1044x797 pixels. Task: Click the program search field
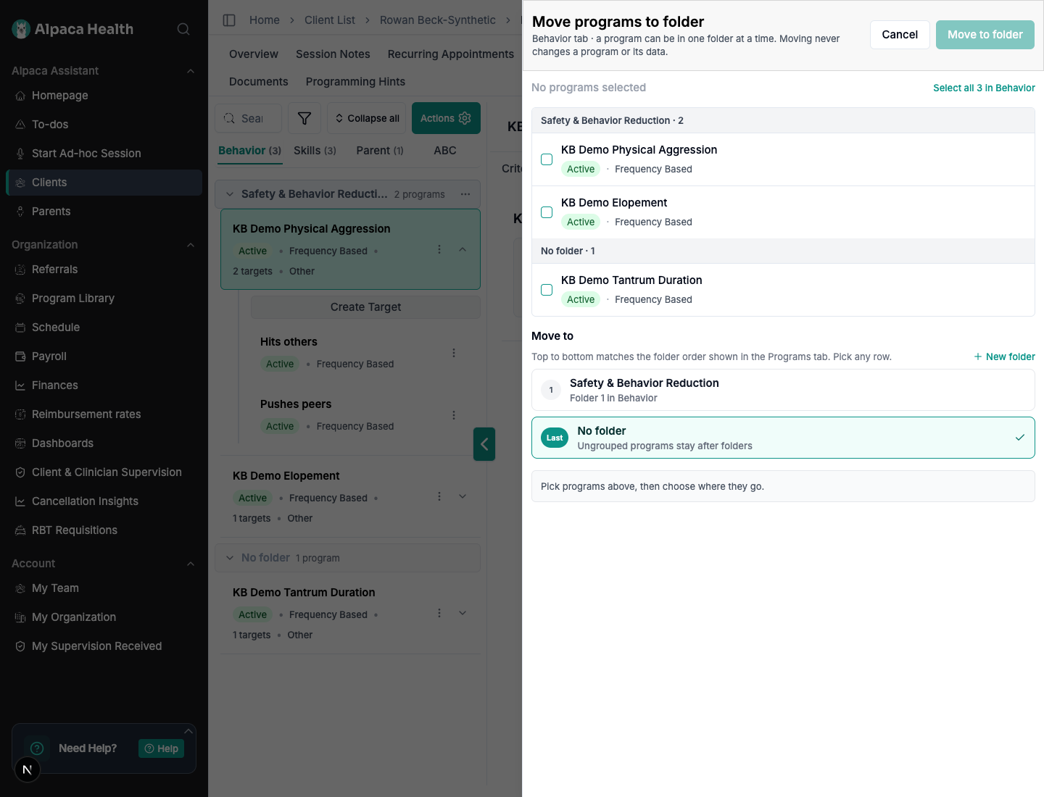pos(248,118)
